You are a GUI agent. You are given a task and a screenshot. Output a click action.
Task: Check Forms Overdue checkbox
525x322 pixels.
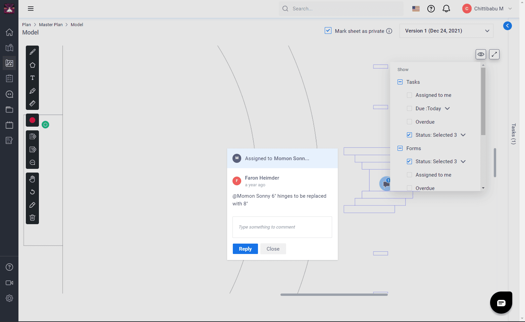click(x=409, y=188)
